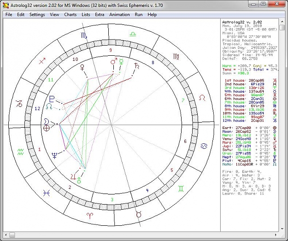Close the Astrolog32 window
This screenshot has width=288, height=241.
[277, 4]
